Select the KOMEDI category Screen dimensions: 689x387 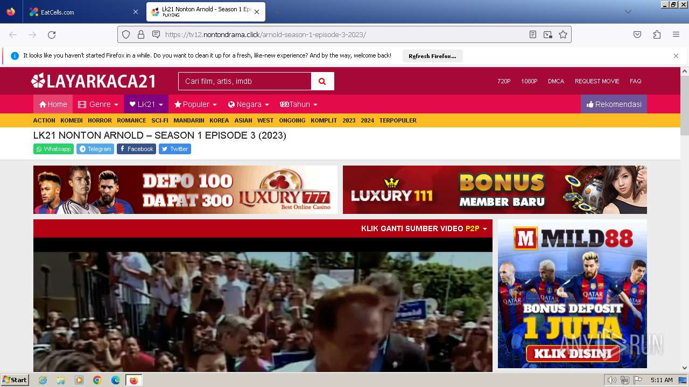[72, 120]
